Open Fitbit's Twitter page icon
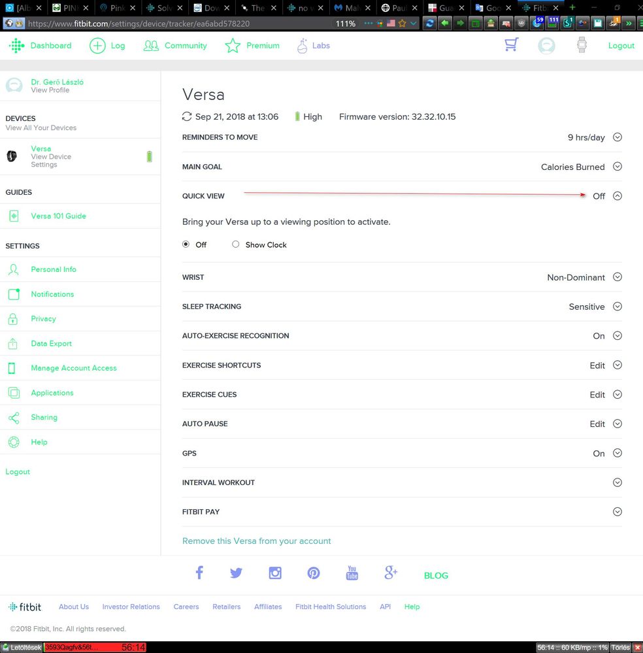The width and height of the screenshot is (643, 653). tap(236, 573)
